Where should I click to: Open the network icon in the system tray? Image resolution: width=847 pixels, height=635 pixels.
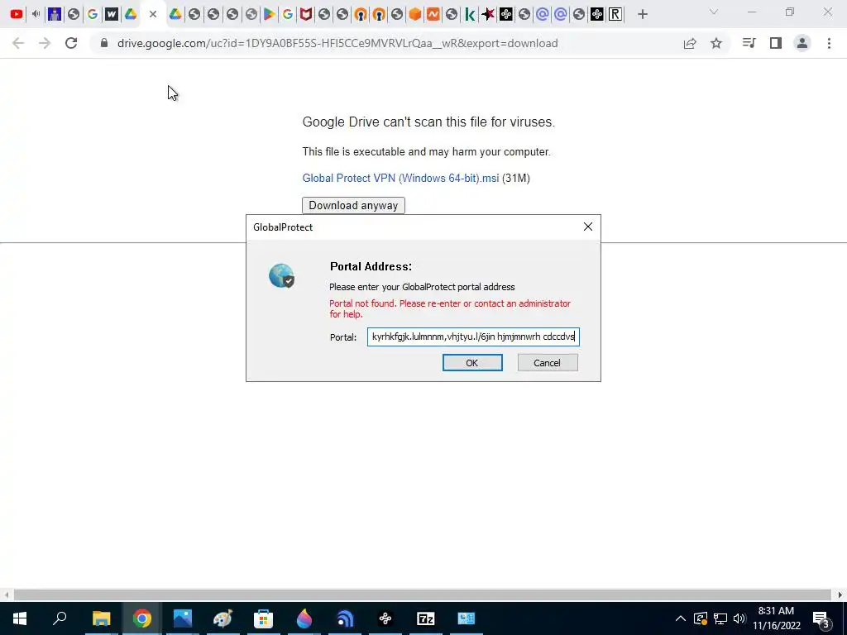coord(720,618)
